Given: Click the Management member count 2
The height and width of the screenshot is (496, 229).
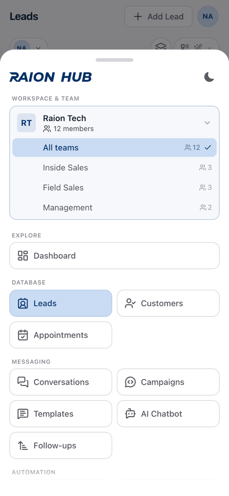Looking at the screenshot, I should click(210, 208).
